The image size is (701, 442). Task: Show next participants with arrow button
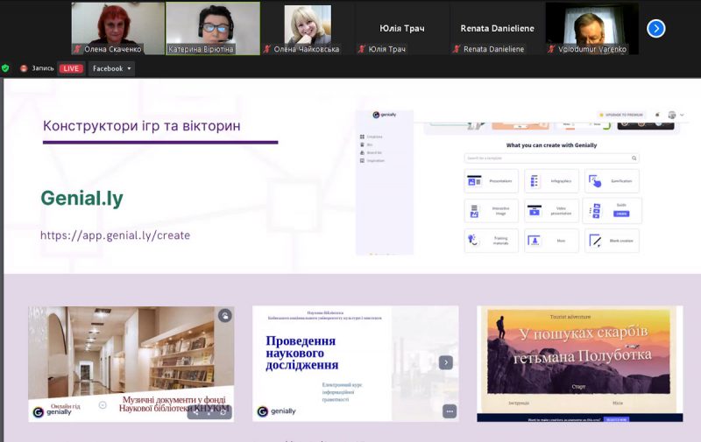tap(655, 28)
